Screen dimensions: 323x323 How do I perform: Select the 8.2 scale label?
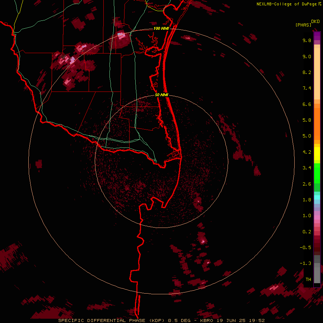pos(307,72)
